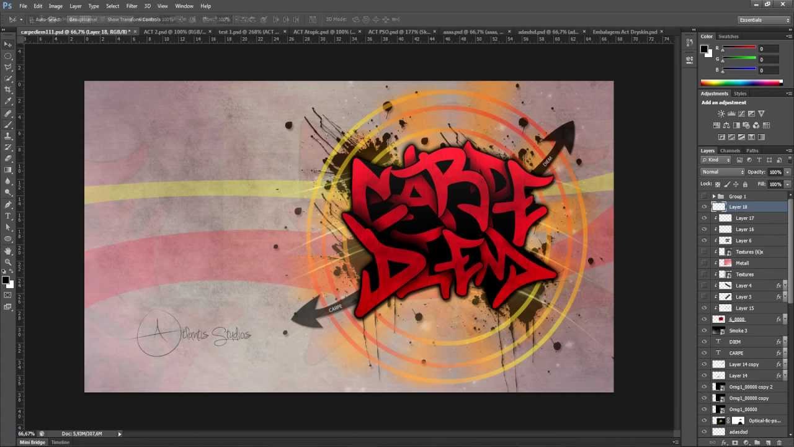Switch to the Paths tab
The height and width of the screenshot is (447, 794).
pos(752,150)
